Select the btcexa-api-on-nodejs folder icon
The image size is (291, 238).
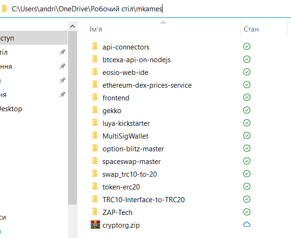pos(95,59)
